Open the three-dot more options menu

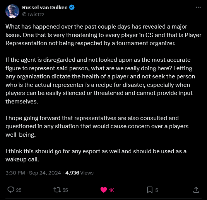(198, 7)
